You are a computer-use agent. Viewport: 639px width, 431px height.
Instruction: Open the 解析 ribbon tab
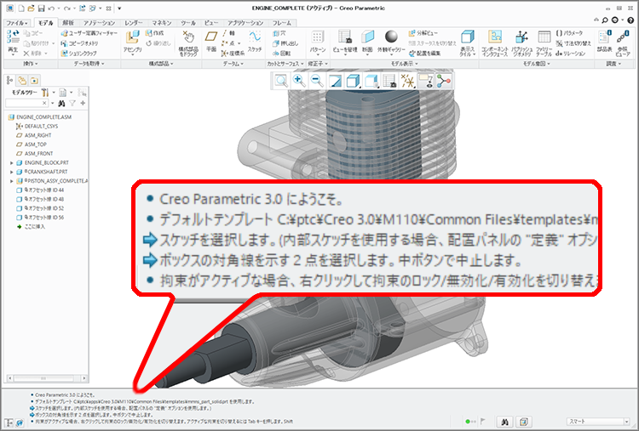tap(68, 21)
